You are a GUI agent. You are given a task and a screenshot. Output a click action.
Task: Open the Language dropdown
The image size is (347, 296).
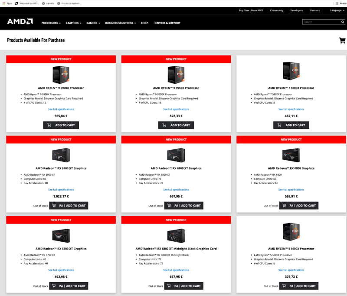(x=337, y=10)
